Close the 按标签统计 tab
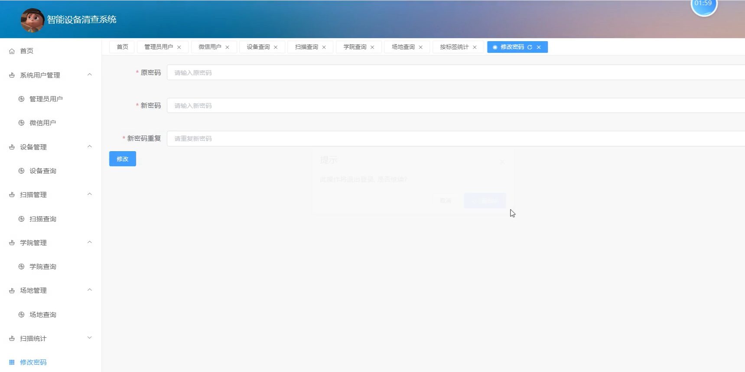 (475, 47)
